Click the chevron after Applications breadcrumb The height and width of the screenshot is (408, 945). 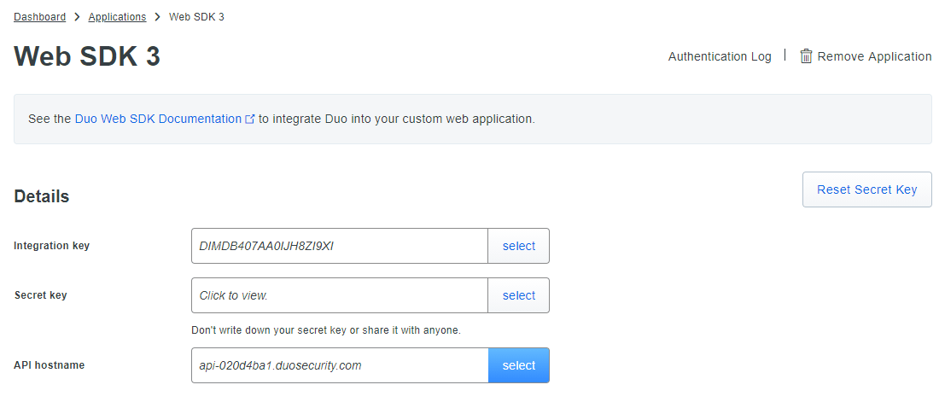coord(157,17)
